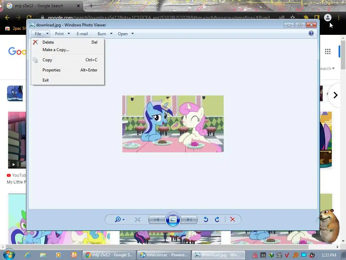Click Chrome horizontal scrollbar
346x260 pixels.
(157, 247)
